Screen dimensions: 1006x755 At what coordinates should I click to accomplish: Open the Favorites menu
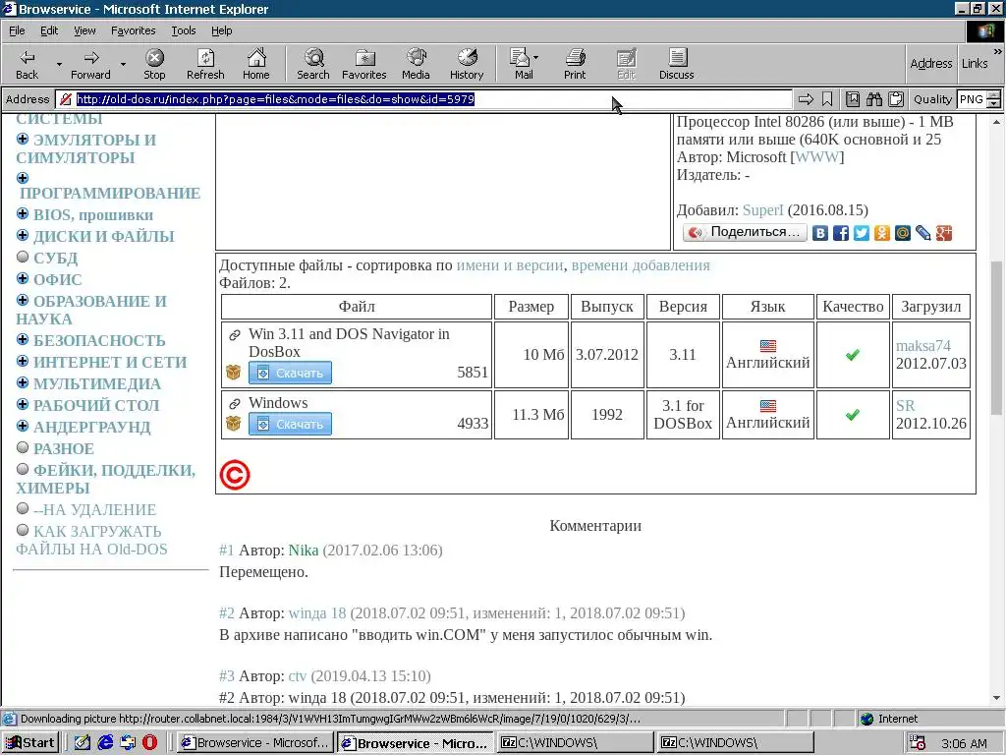point(133,30)
